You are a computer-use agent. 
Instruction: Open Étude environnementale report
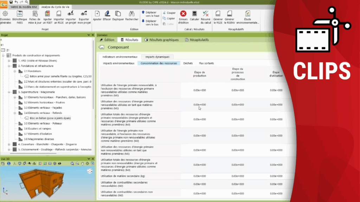pos(247,16)
